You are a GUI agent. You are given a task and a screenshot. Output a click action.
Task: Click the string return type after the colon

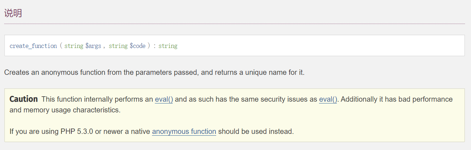[x=168, y=46]
